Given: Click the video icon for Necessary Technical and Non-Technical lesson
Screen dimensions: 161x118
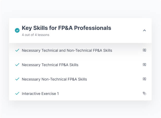Looking at the screenshot, I should click(x=145, y=50).
